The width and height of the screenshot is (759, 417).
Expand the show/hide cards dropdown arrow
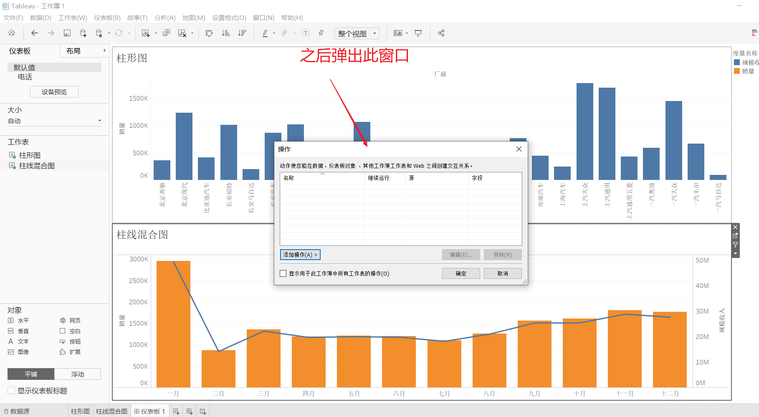tap(407, 33)
